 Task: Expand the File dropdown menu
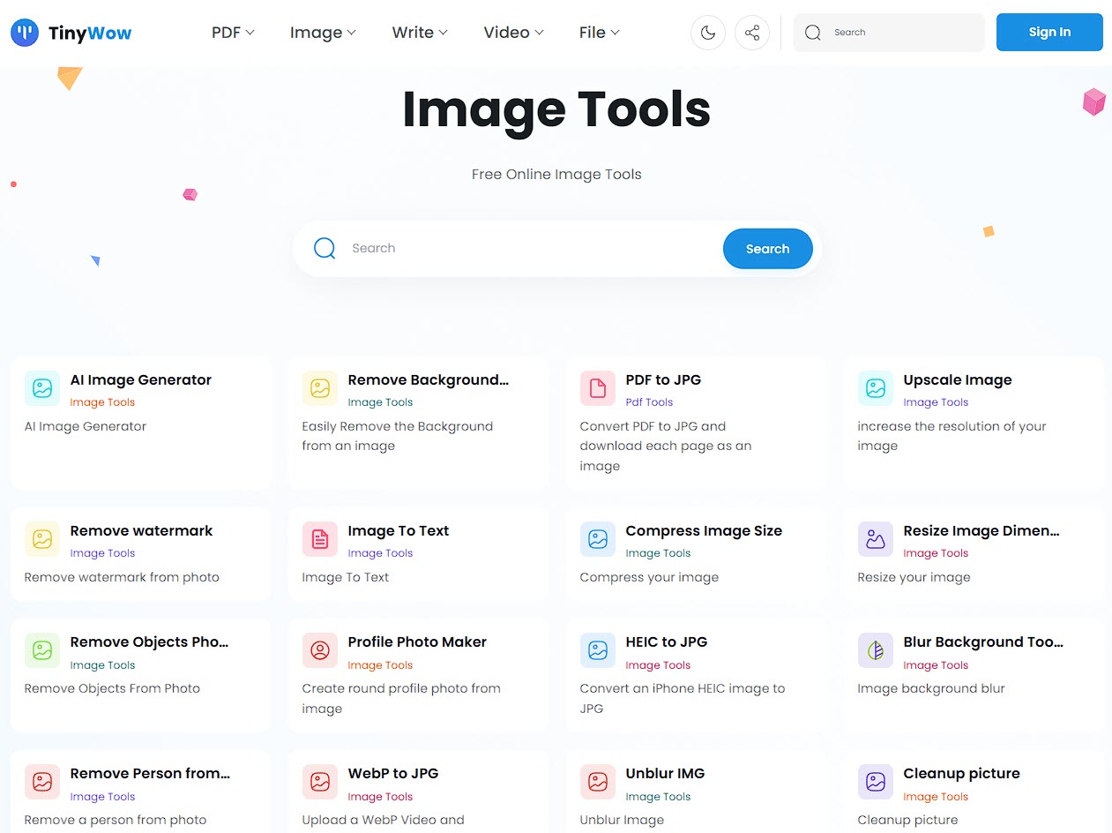(x=600, y=33)
